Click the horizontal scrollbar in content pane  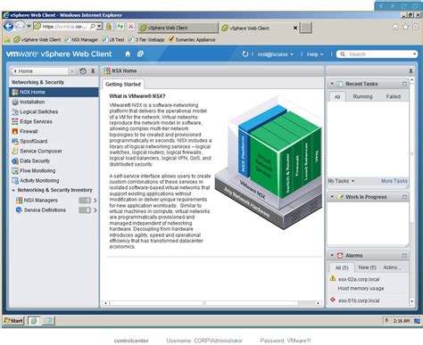tap(211, 303)
